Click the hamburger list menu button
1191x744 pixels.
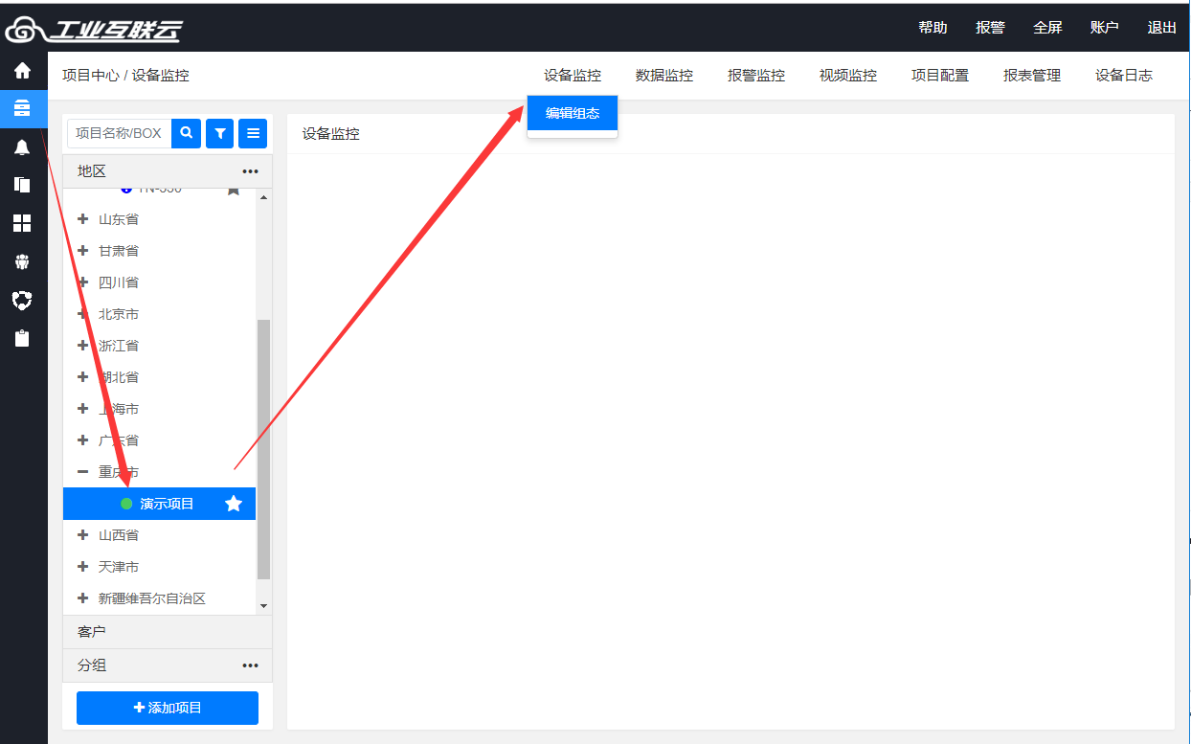[253, 133]
